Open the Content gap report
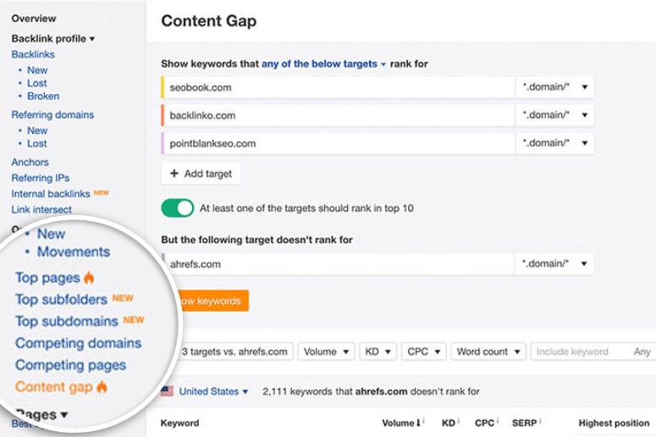 54,387
